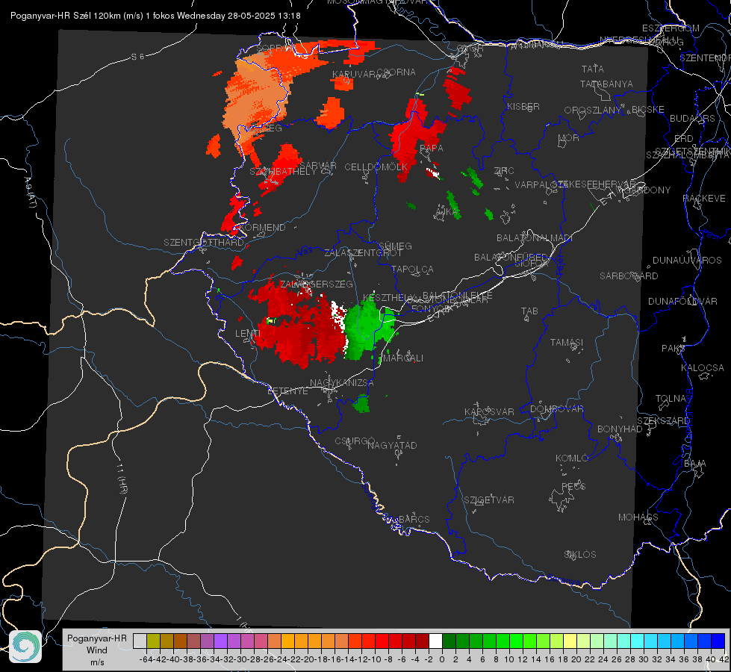This screenshot has width=731, height=672.
Task: Click the PAPA town label
Action: (432, 148)
